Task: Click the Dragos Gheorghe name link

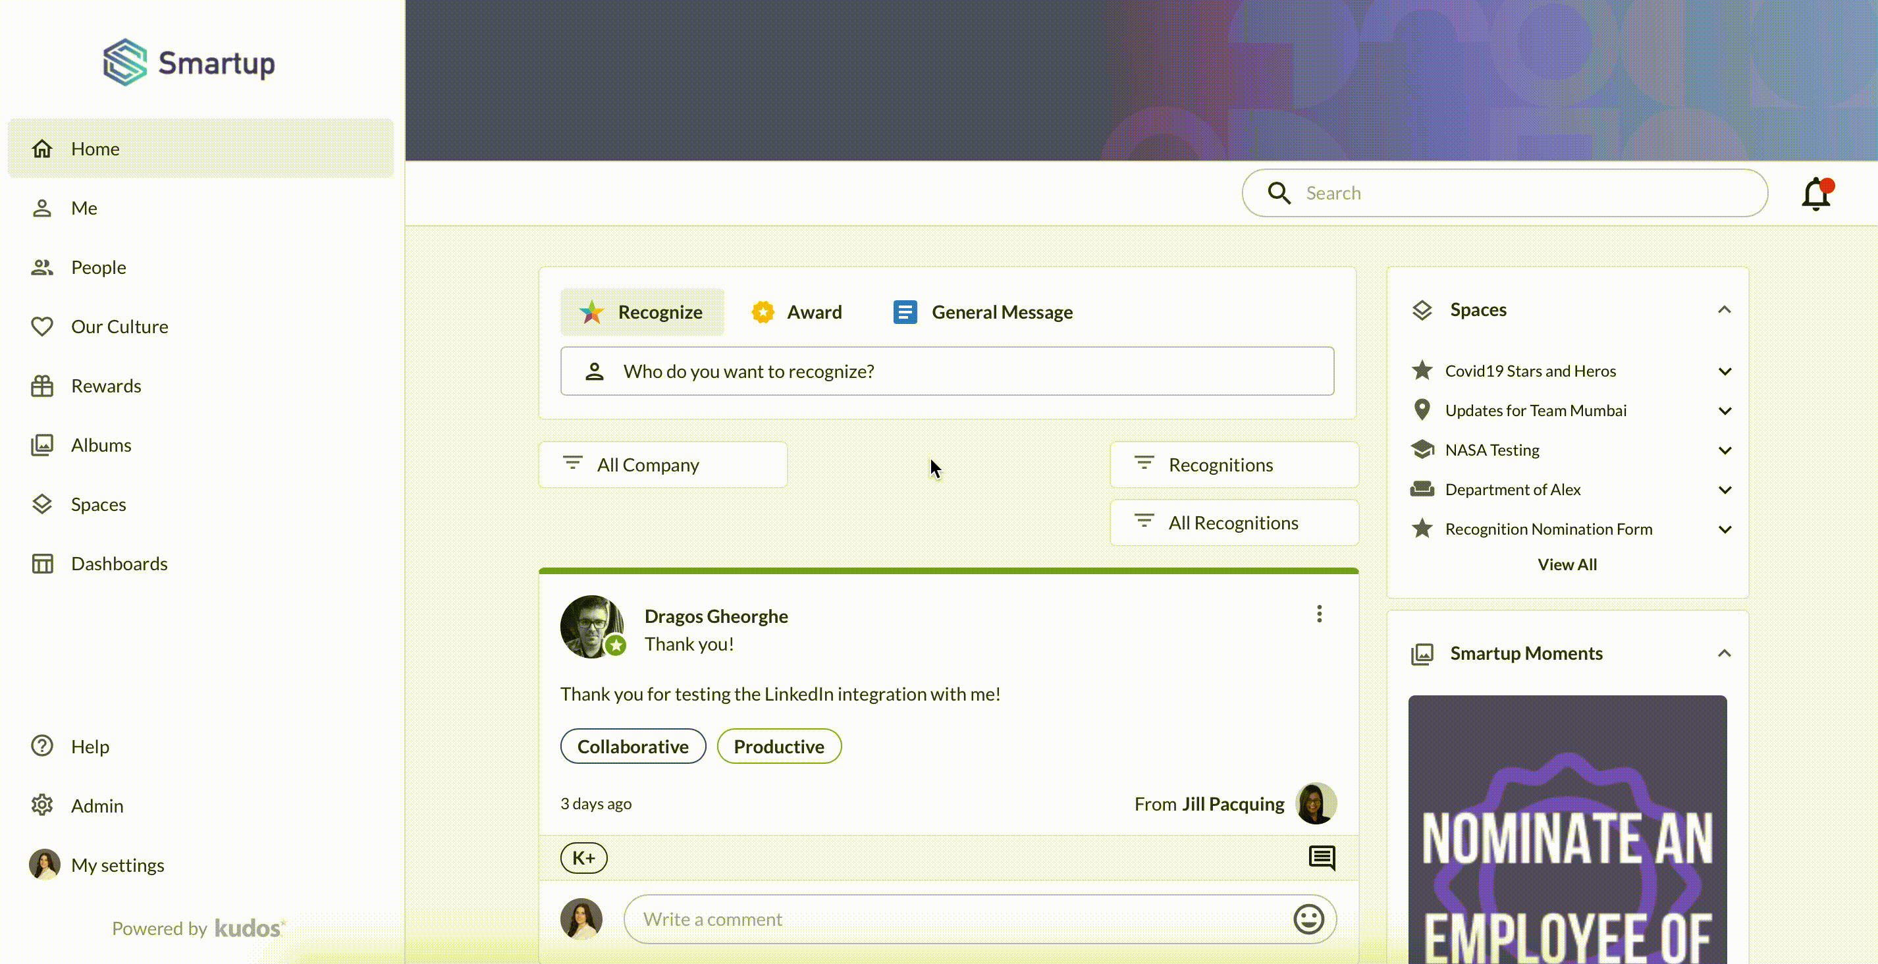Action: (715, 616)
